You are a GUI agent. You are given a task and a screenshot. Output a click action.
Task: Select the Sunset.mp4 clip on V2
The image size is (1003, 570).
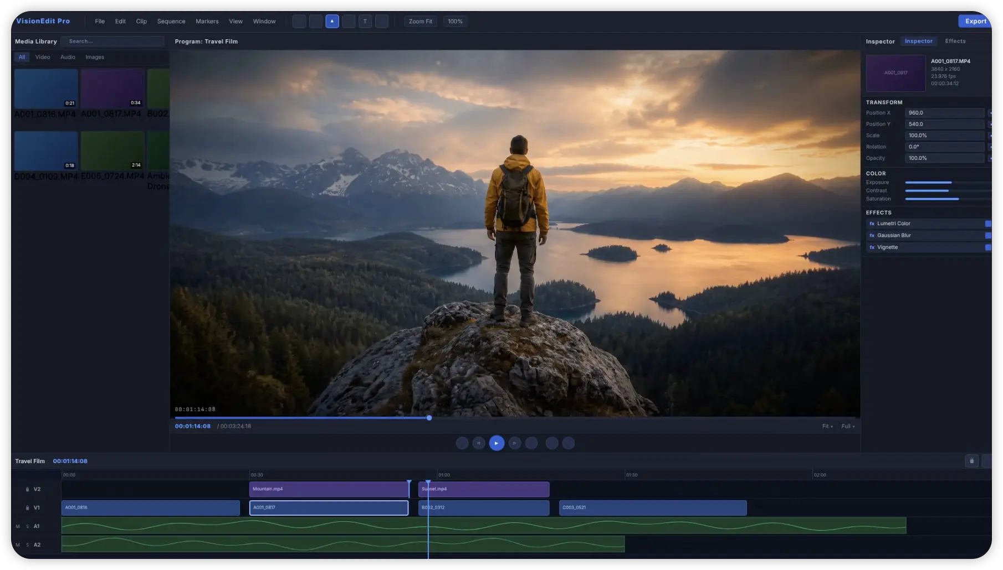(x=484, y=489)
